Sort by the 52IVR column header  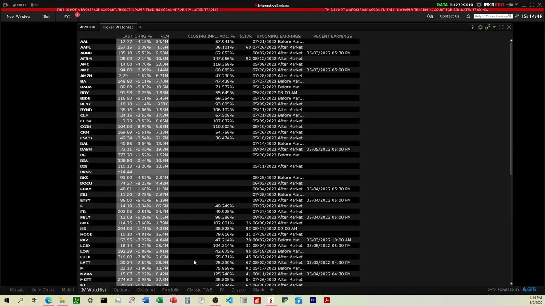coord(245,36)
